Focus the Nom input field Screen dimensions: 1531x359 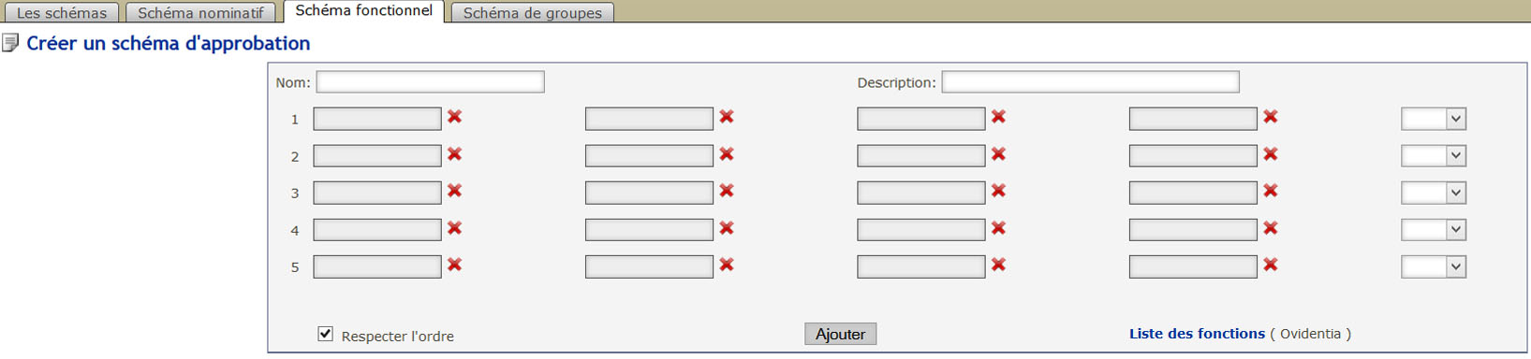(x=431, y=82)
